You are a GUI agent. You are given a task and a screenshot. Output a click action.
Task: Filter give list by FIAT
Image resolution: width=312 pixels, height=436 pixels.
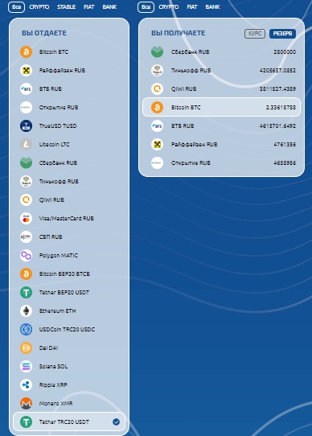[89, 7]
